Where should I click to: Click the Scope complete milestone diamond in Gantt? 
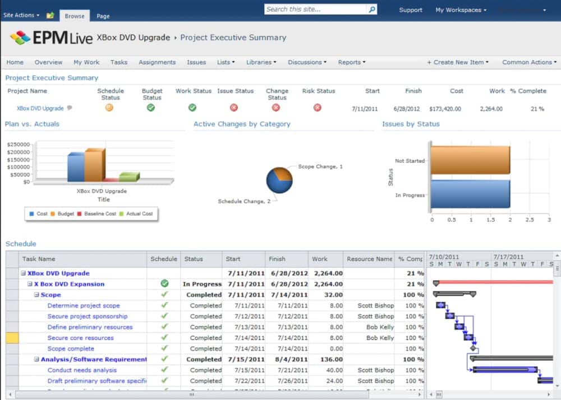pos(473,348)
